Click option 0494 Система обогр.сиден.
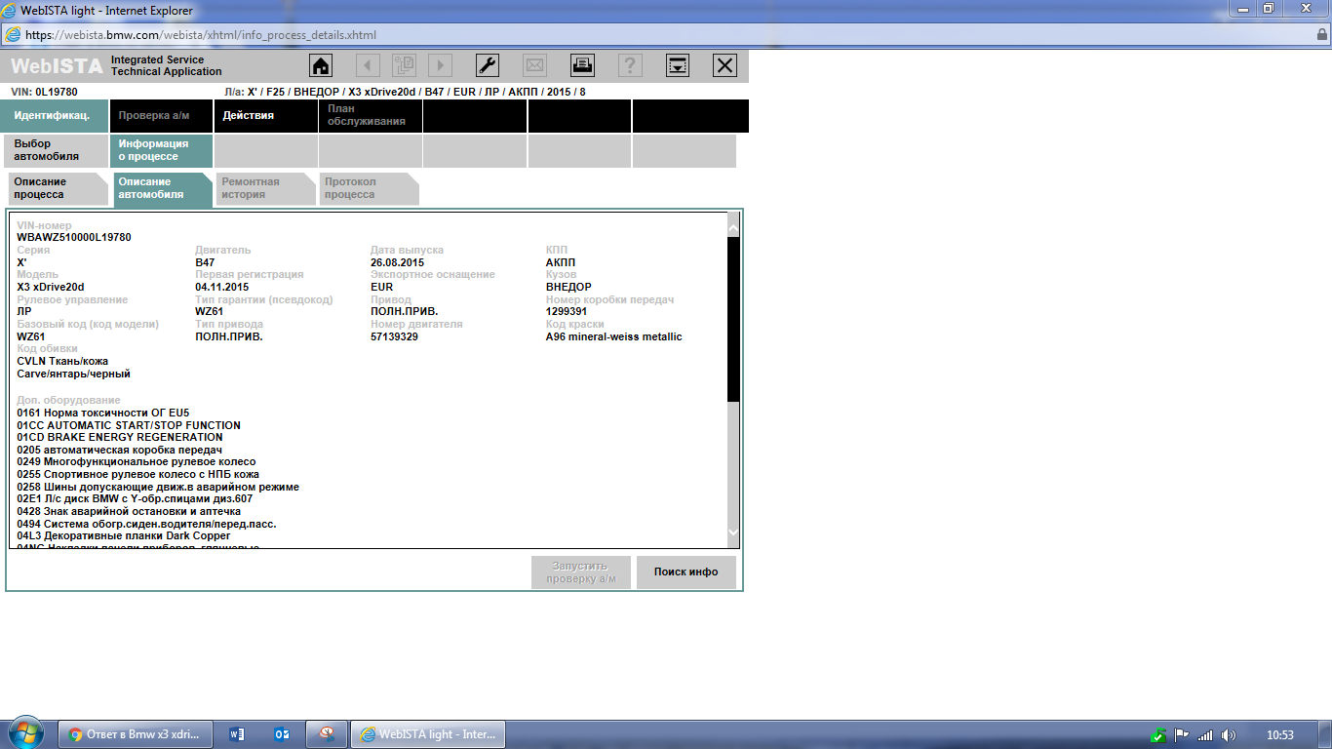 pyautogui.click(x=146, y=524)
